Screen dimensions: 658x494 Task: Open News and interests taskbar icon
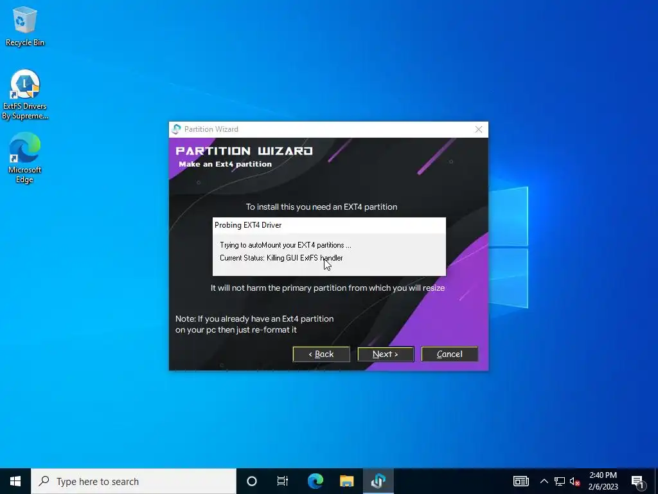click(520, 481)
